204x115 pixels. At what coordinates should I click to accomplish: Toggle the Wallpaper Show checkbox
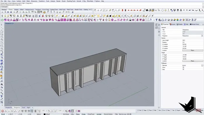pyautogui.click(x=183, y=67)
